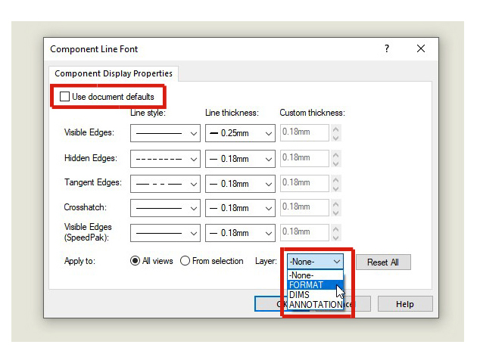This screenshot has height=354, width=480.
Task: Select FORMAT from the Layer list
Action: 307,285
